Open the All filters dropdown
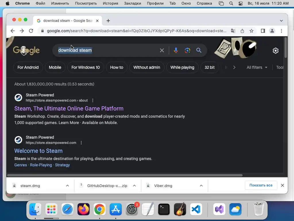 click(257, 67)
